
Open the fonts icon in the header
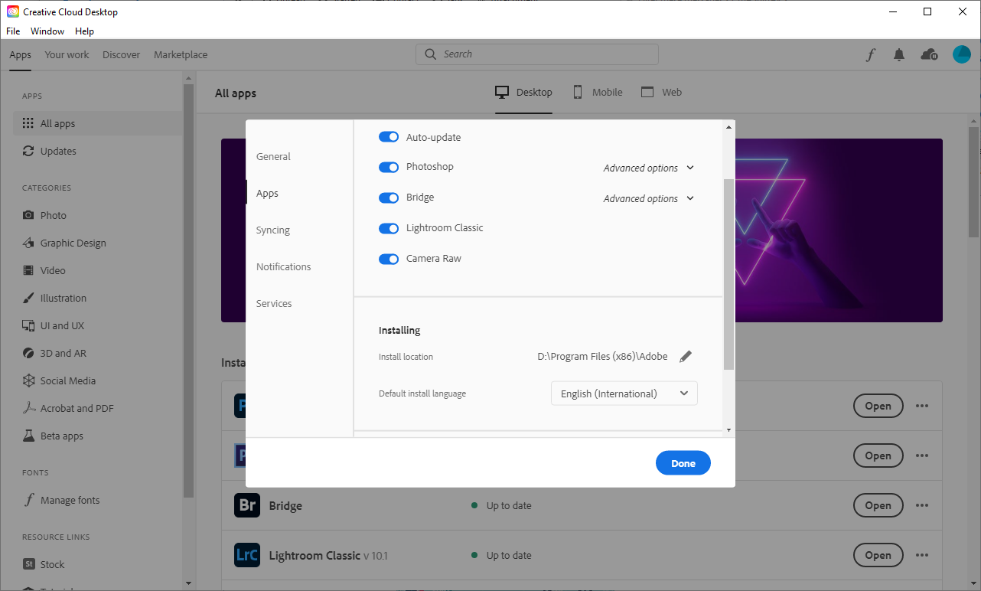(871, 54)
